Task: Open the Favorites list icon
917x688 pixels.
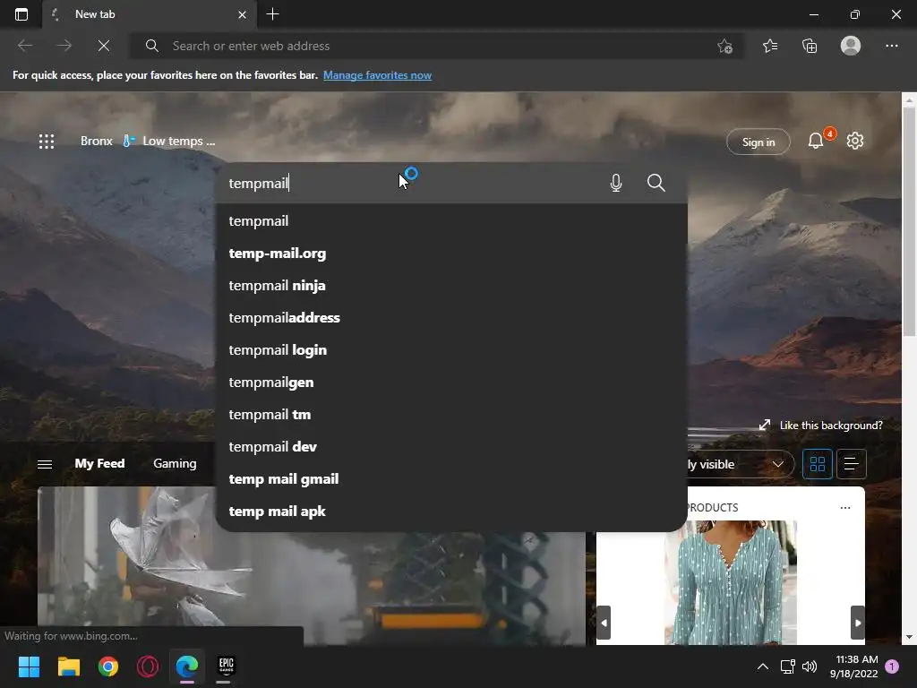Action: [770, 46]
